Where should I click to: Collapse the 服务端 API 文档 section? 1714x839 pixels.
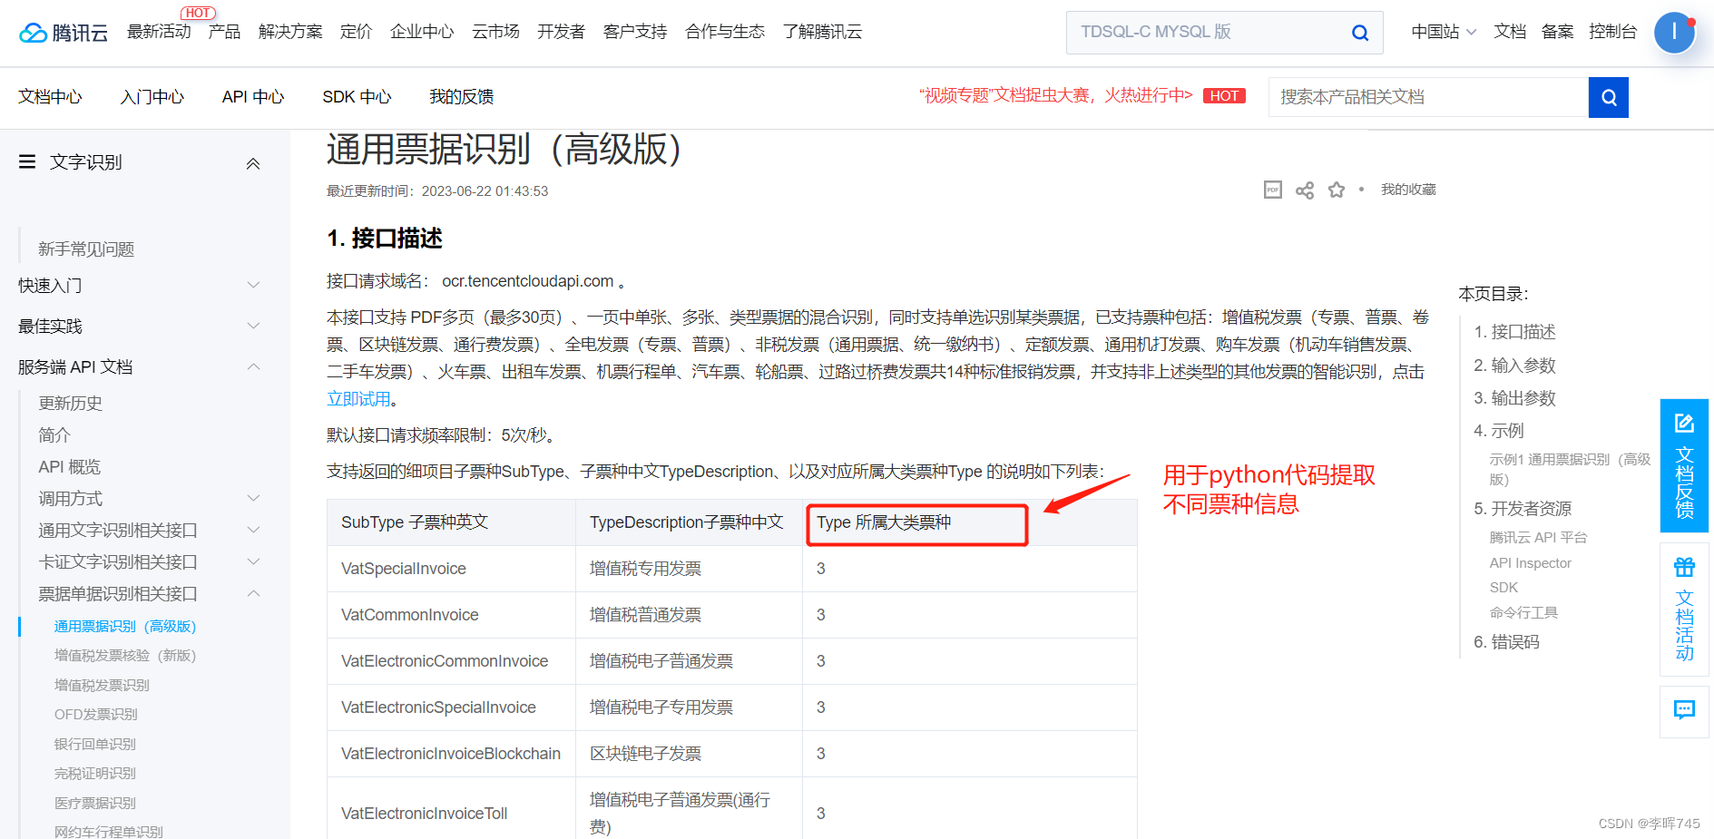[253, 366]
